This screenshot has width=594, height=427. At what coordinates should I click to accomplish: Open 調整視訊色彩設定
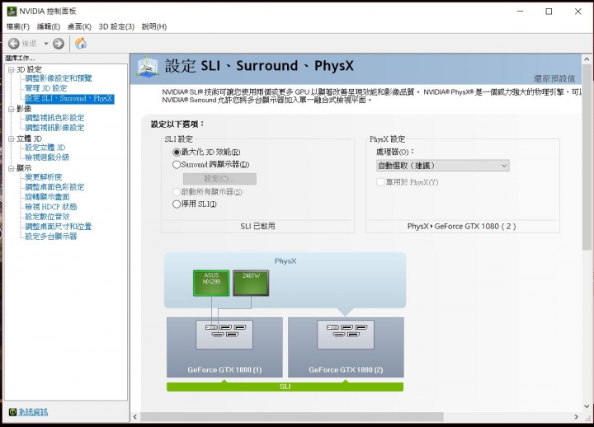(x=54, y=118)
